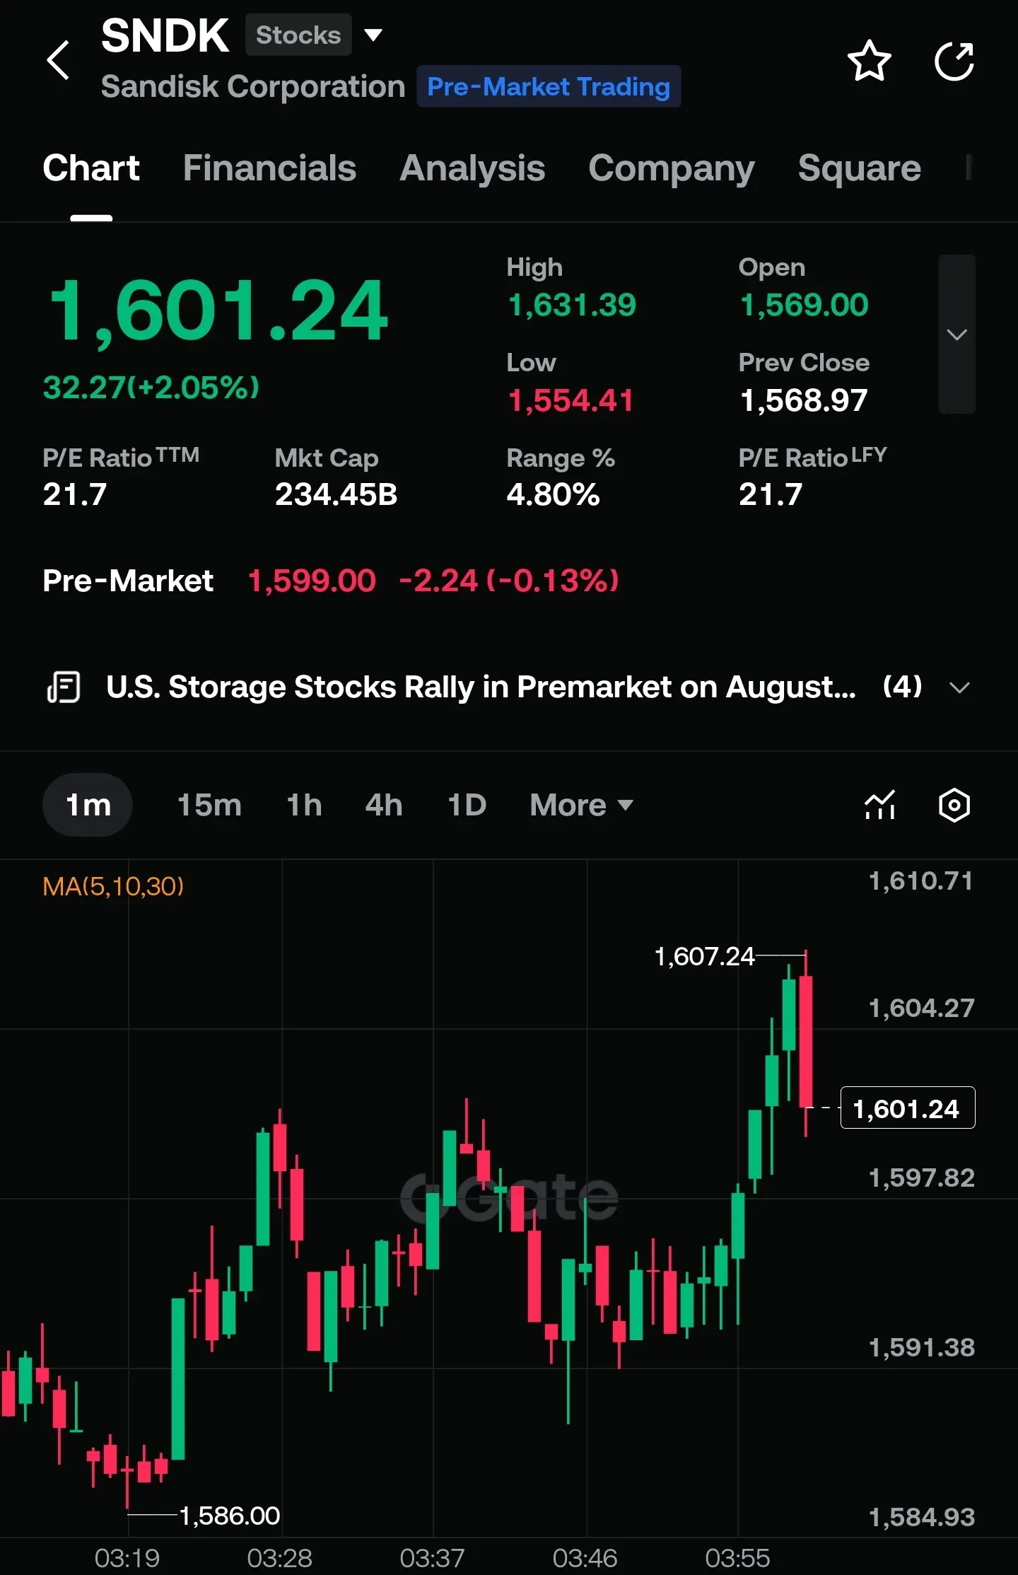Tap the High value 1,631.39
Viewport: 1018px width, 1575px height.
point(572,305)
